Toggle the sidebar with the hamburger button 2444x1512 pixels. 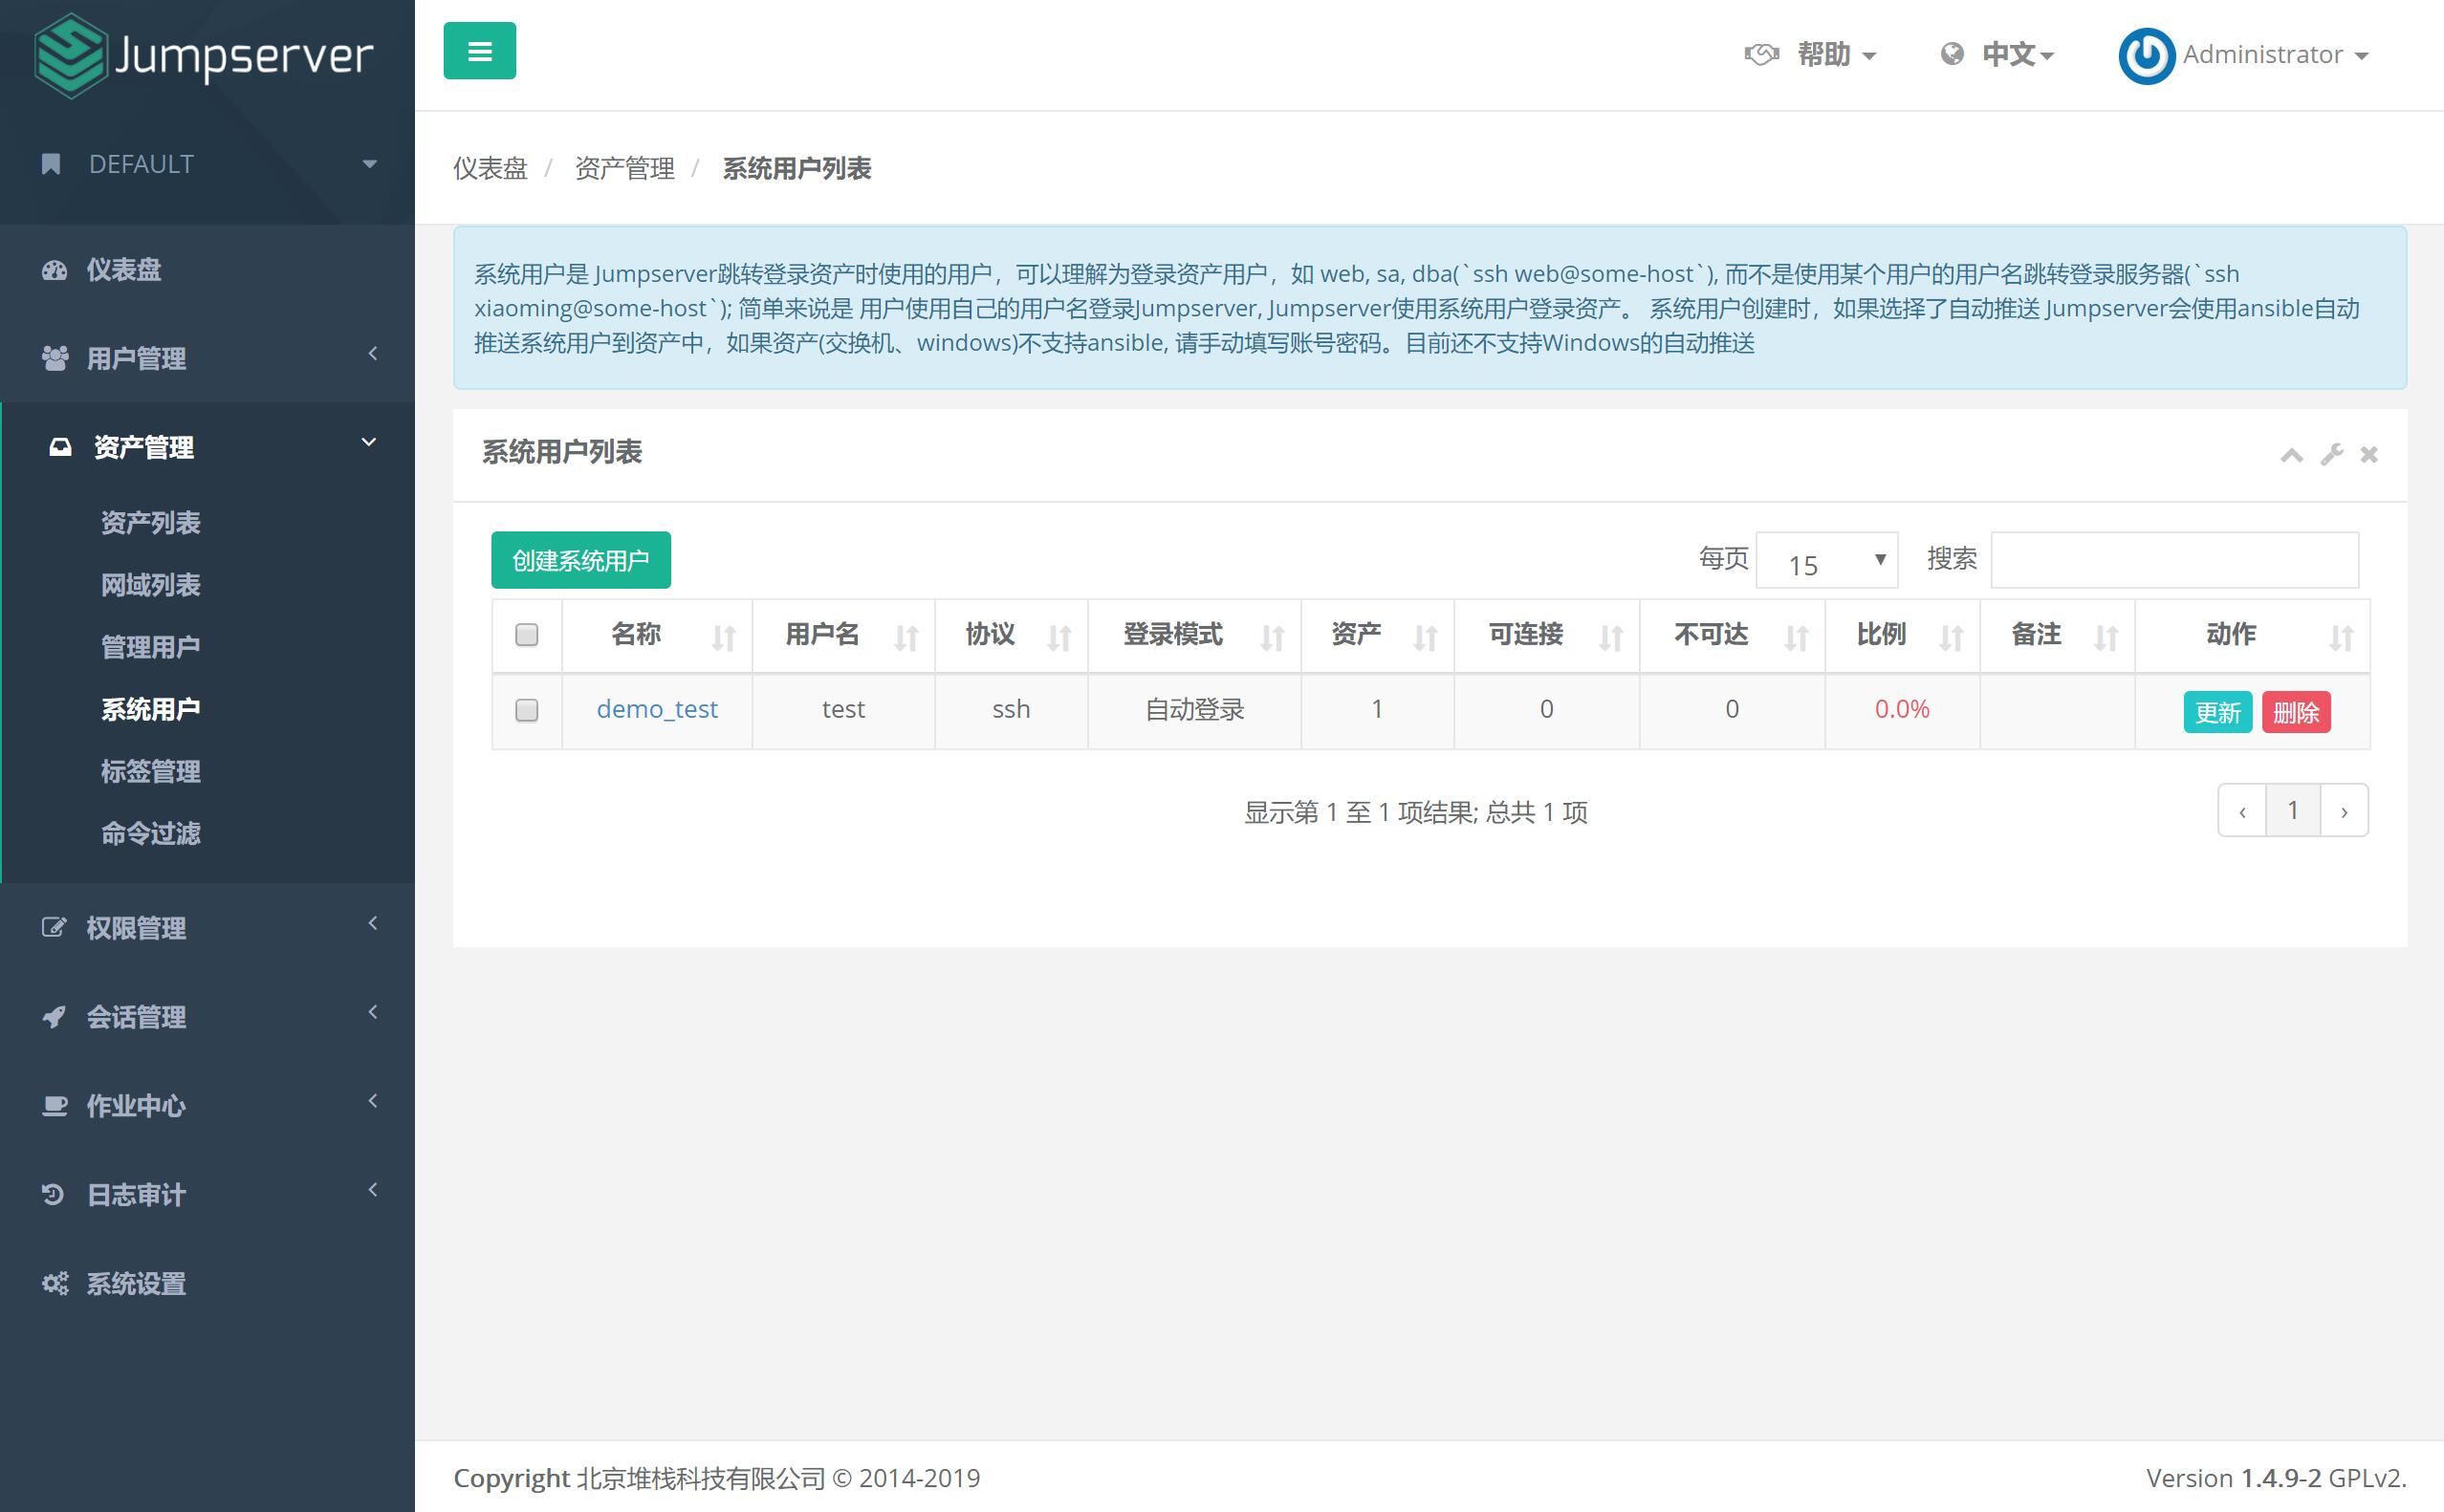tap(479, 51)
